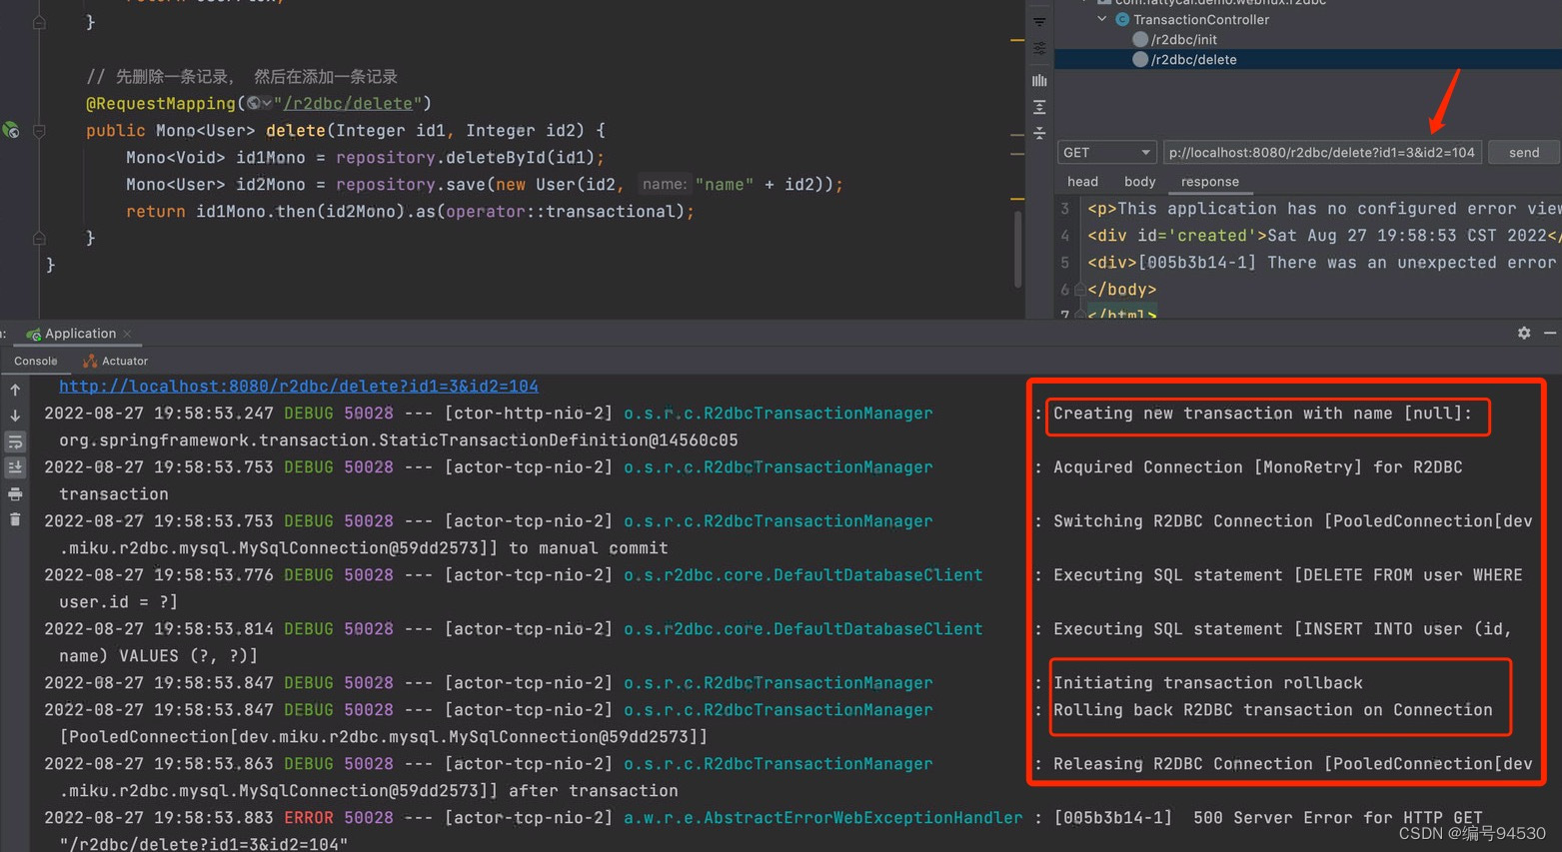This screenshot has height=852, width=1562.
Task: Click the /r2dbc/delete mapping URL in code
Action: 348,103
